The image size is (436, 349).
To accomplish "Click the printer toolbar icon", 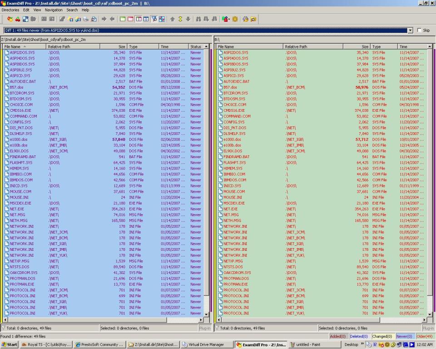I will point(86,19).
